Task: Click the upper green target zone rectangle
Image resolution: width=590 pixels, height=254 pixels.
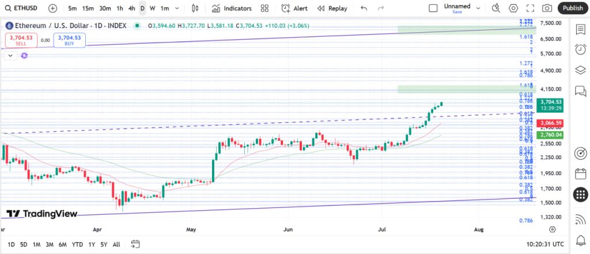Action: pos(467,30)
